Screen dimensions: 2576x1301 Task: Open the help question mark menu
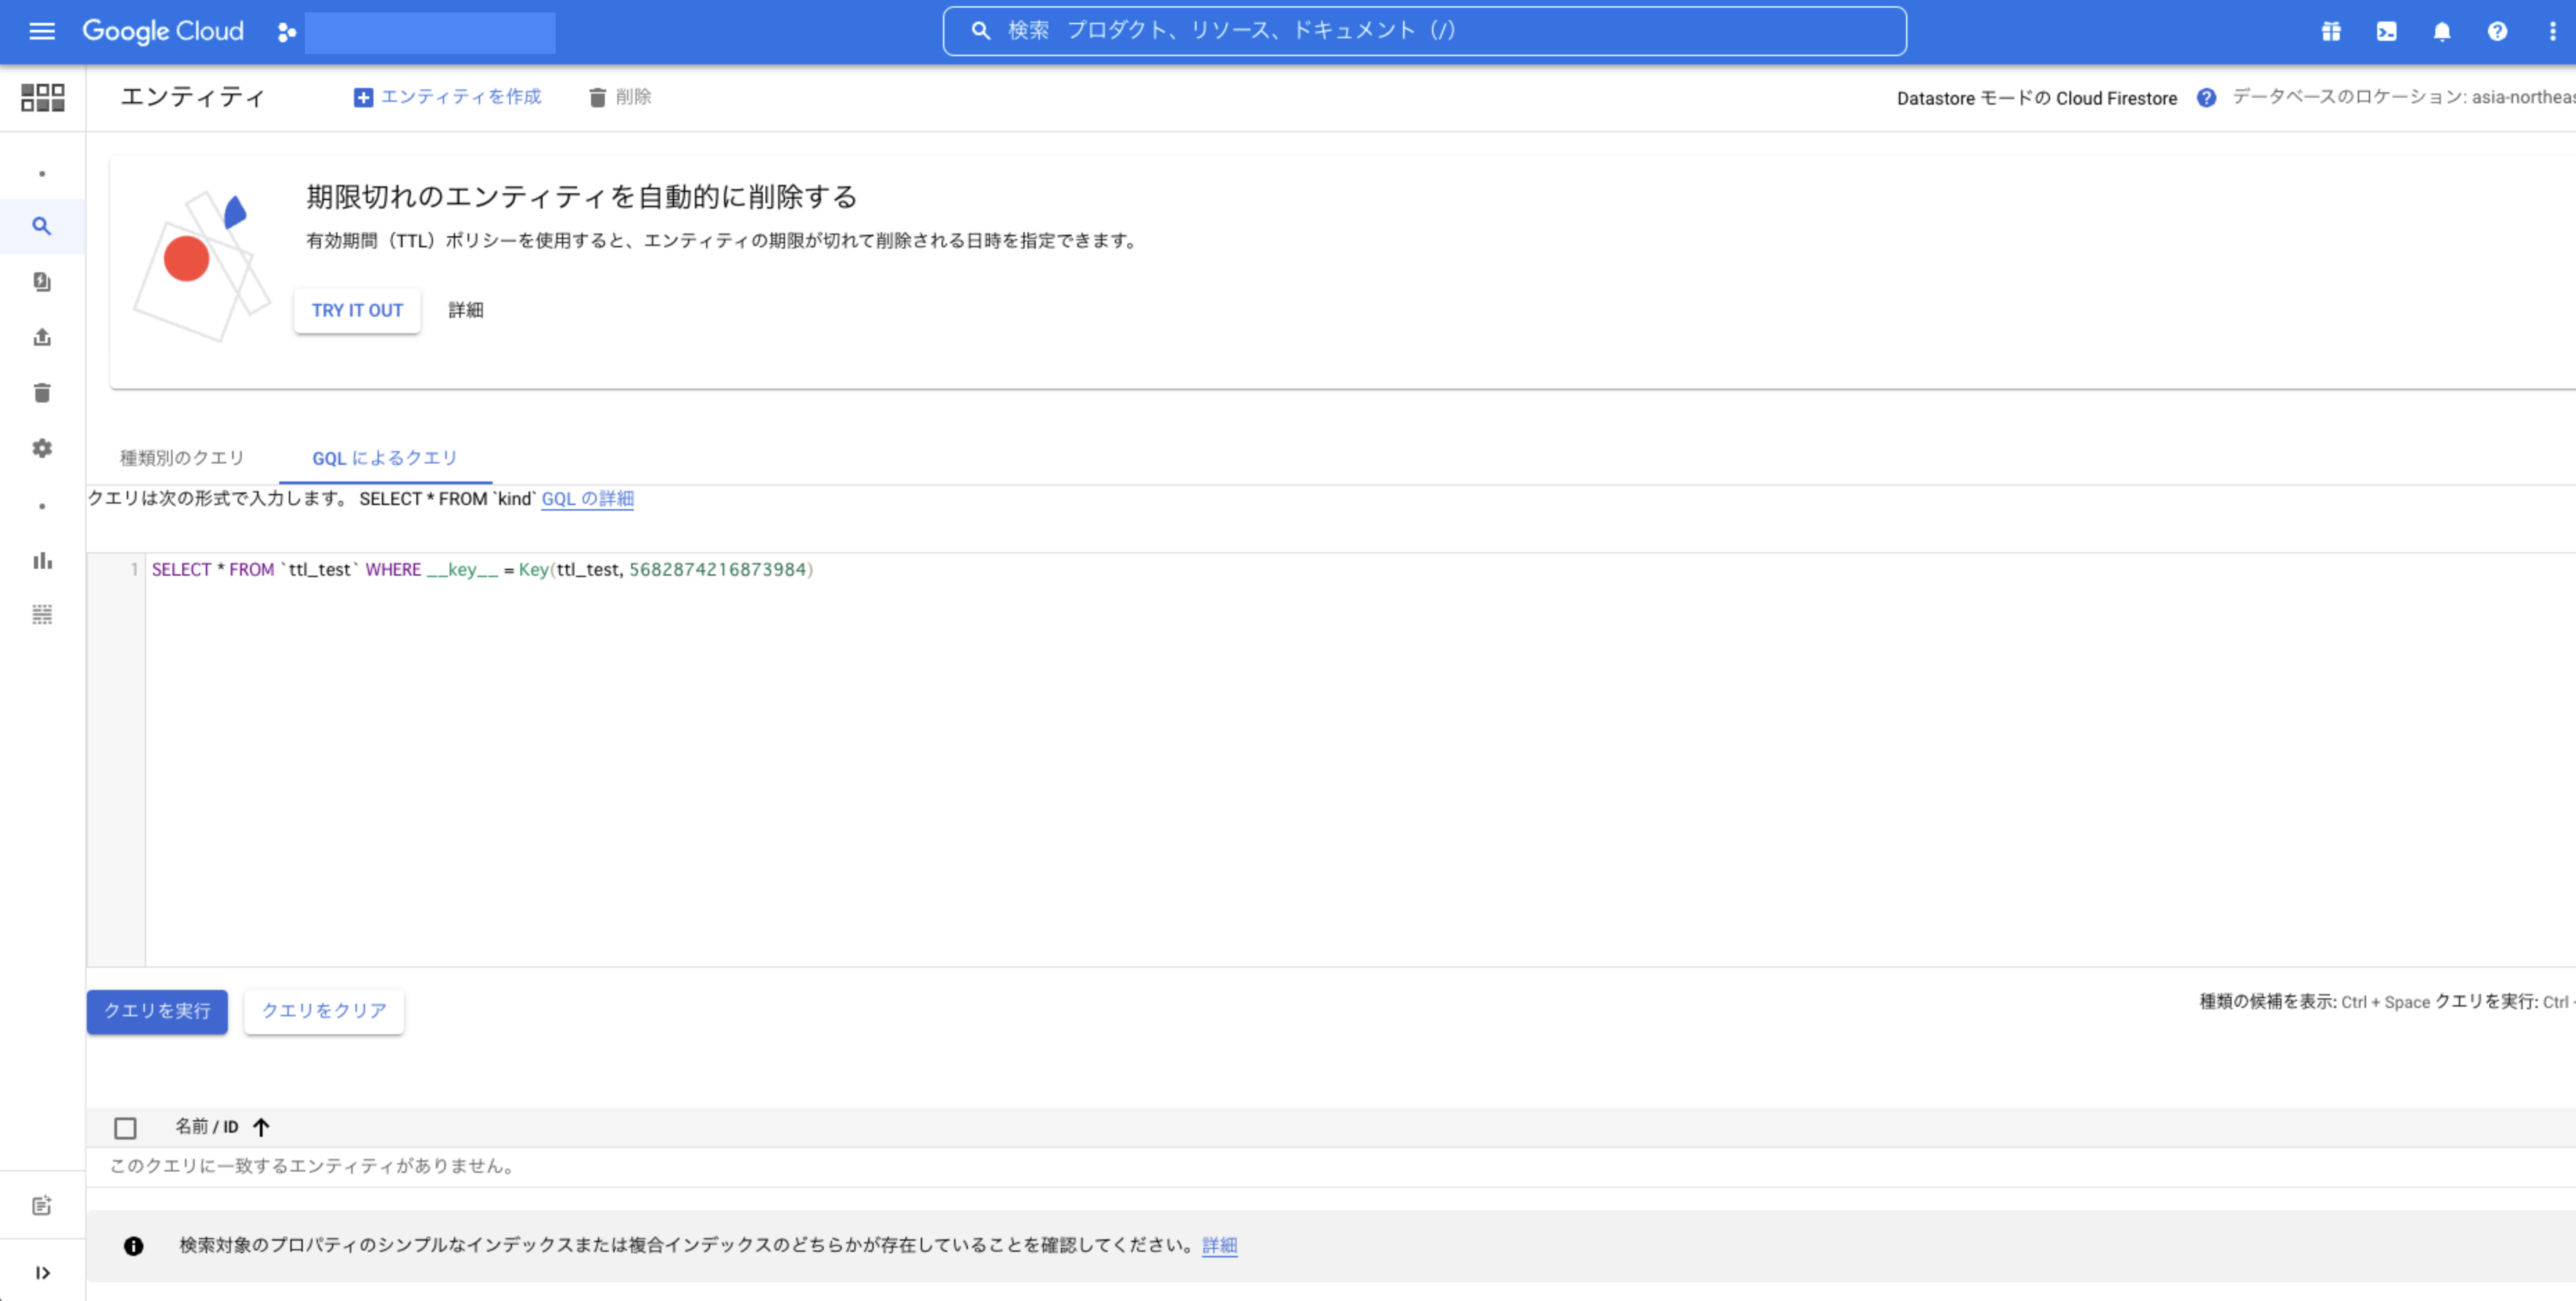coord(2497,31)
